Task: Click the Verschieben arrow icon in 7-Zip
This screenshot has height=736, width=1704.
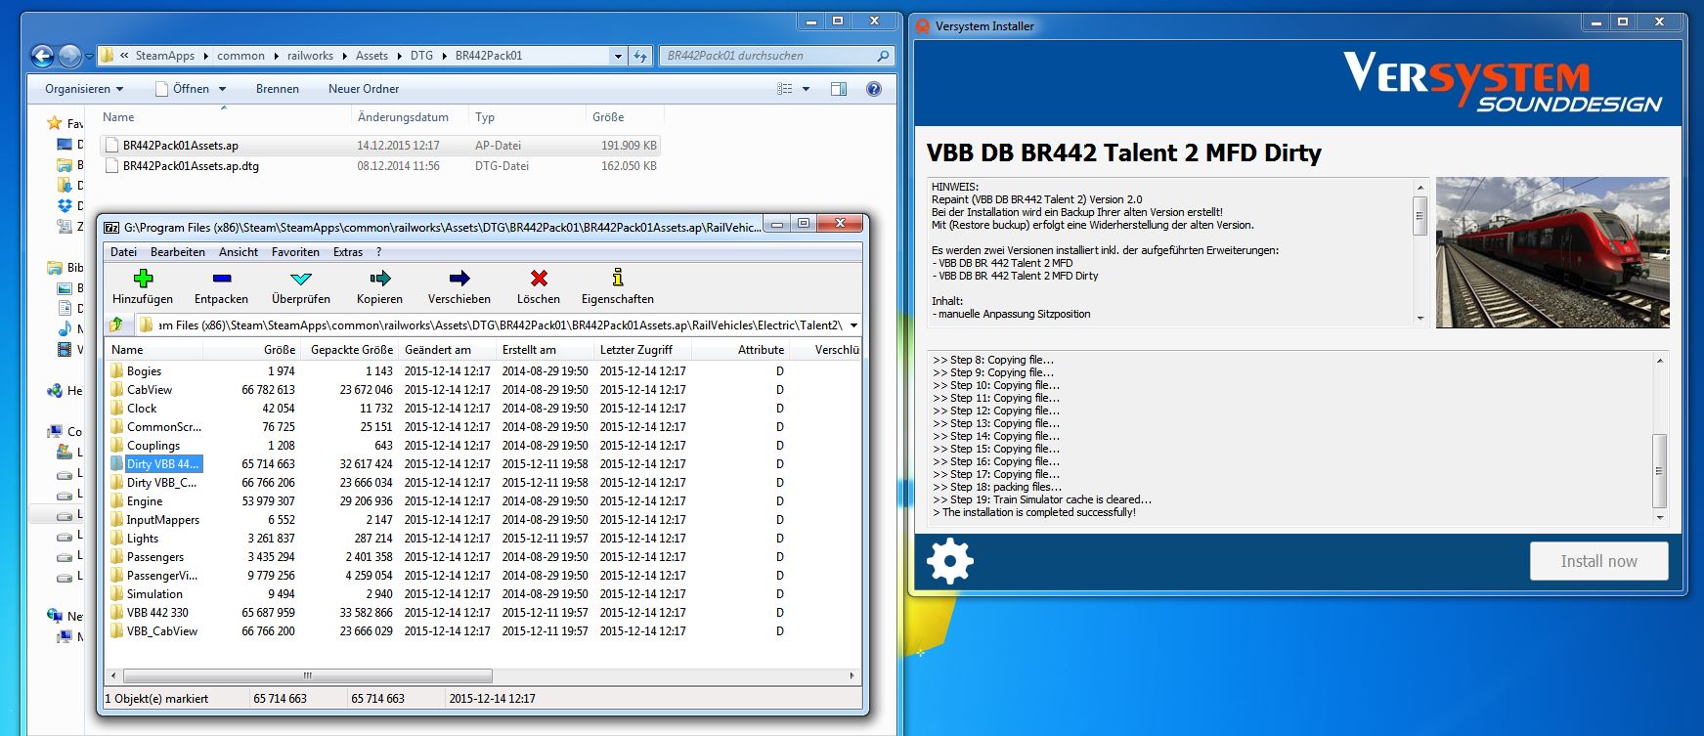Action: click(x=459, y=279)
